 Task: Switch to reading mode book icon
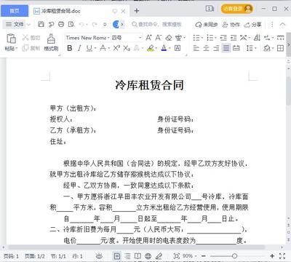[137, 256]
